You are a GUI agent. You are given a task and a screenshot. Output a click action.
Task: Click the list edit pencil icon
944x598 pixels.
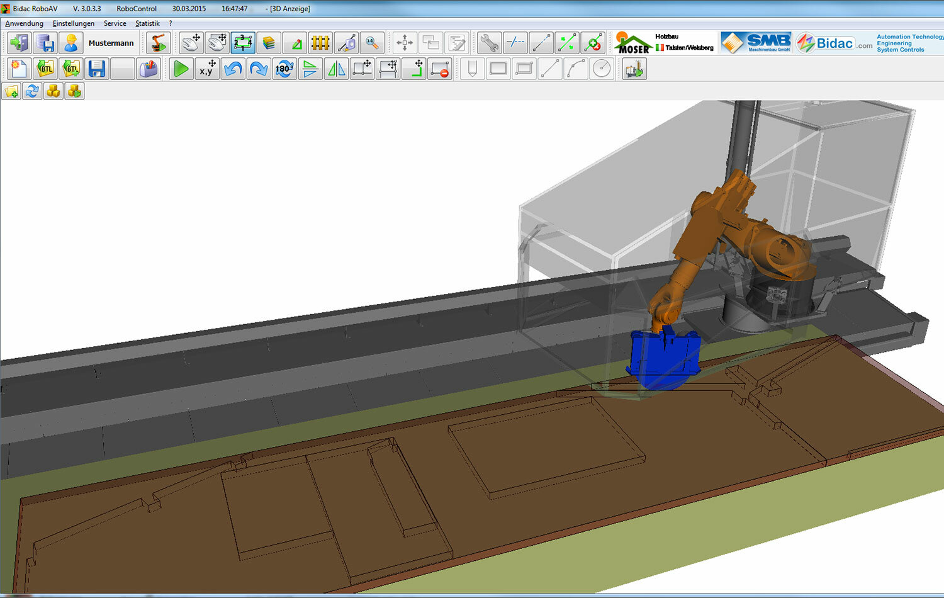tap(457, 43)
